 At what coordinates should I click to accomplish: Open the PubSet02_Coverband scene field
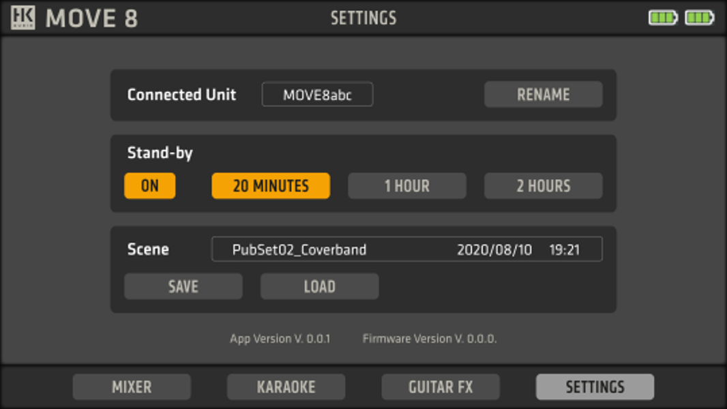tap(406, 249)
